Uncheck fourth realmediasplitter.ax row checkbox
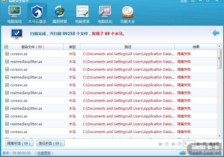 tap(7, 108)
